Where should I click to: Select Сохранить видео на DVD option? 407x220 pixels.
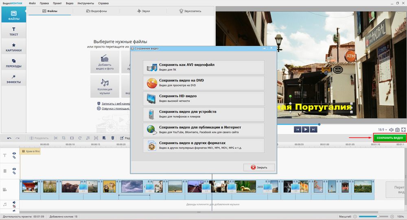(203, 82)
